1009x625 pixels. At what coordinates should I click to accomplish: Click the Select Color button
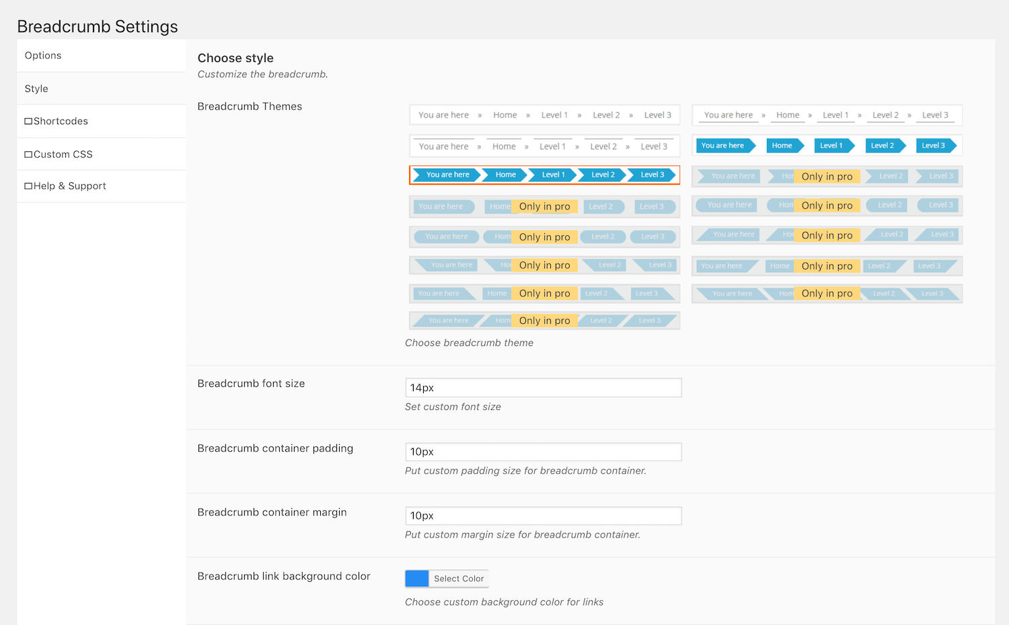458,578
